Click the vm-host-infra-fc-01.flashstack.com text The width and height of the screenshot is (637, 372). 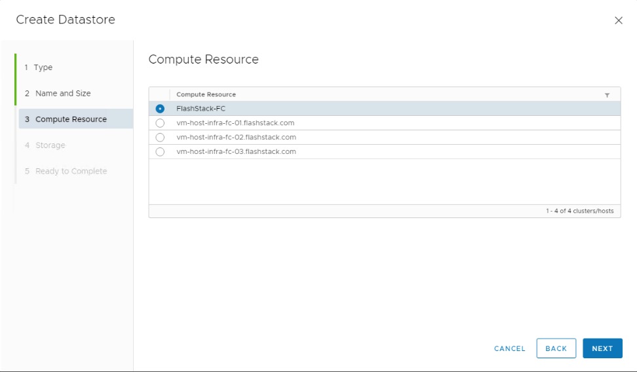235,122
